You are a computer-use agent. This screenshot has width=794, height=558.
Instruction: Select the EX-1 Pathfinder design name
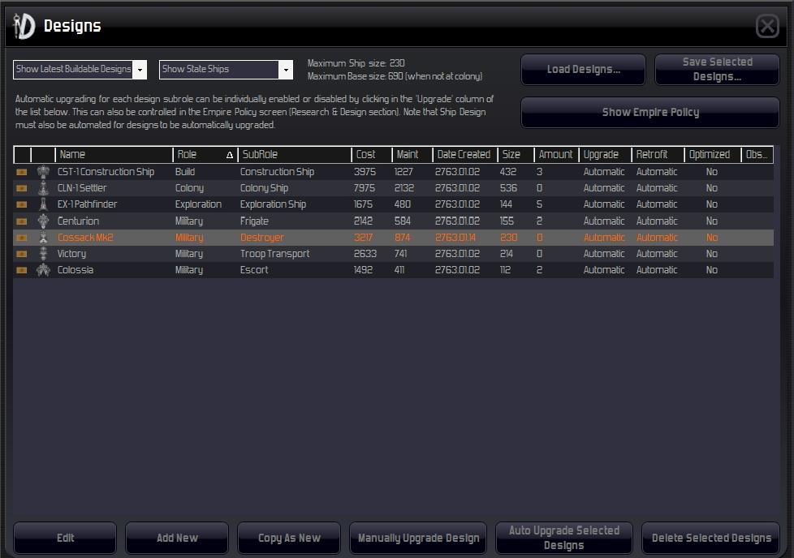click(x=87, y=204)
